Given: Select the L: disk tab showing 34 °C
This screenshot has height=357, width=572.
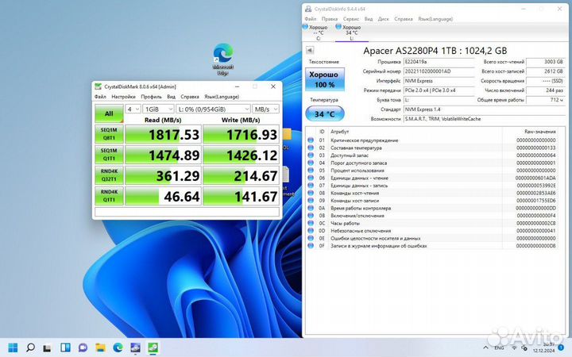Looking at the screenshot, I should pyautogui.click(x=350, y=33).
